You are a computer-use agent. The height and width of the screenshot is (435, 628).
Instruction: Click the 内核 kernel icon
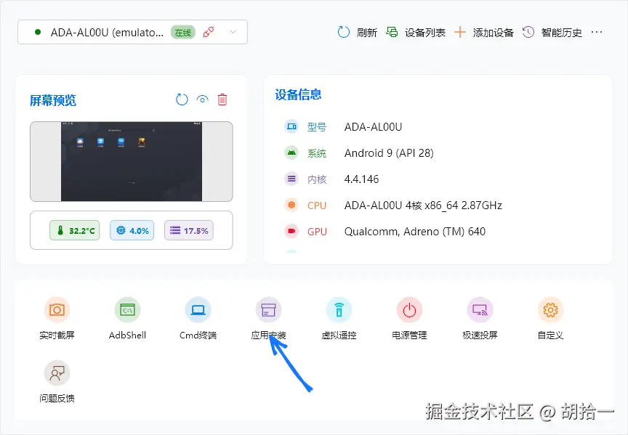291,179
